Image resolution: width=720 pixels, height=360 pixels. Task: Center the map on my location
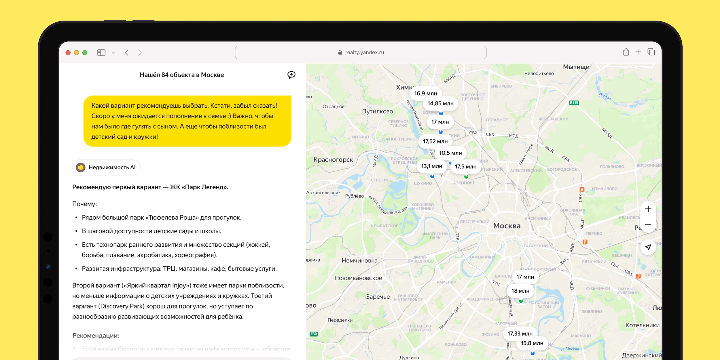tap(648, 247)
